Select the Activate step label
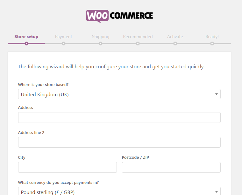This screenshot has width=242, height=195. pyautogui.click(x=175, y=37)
